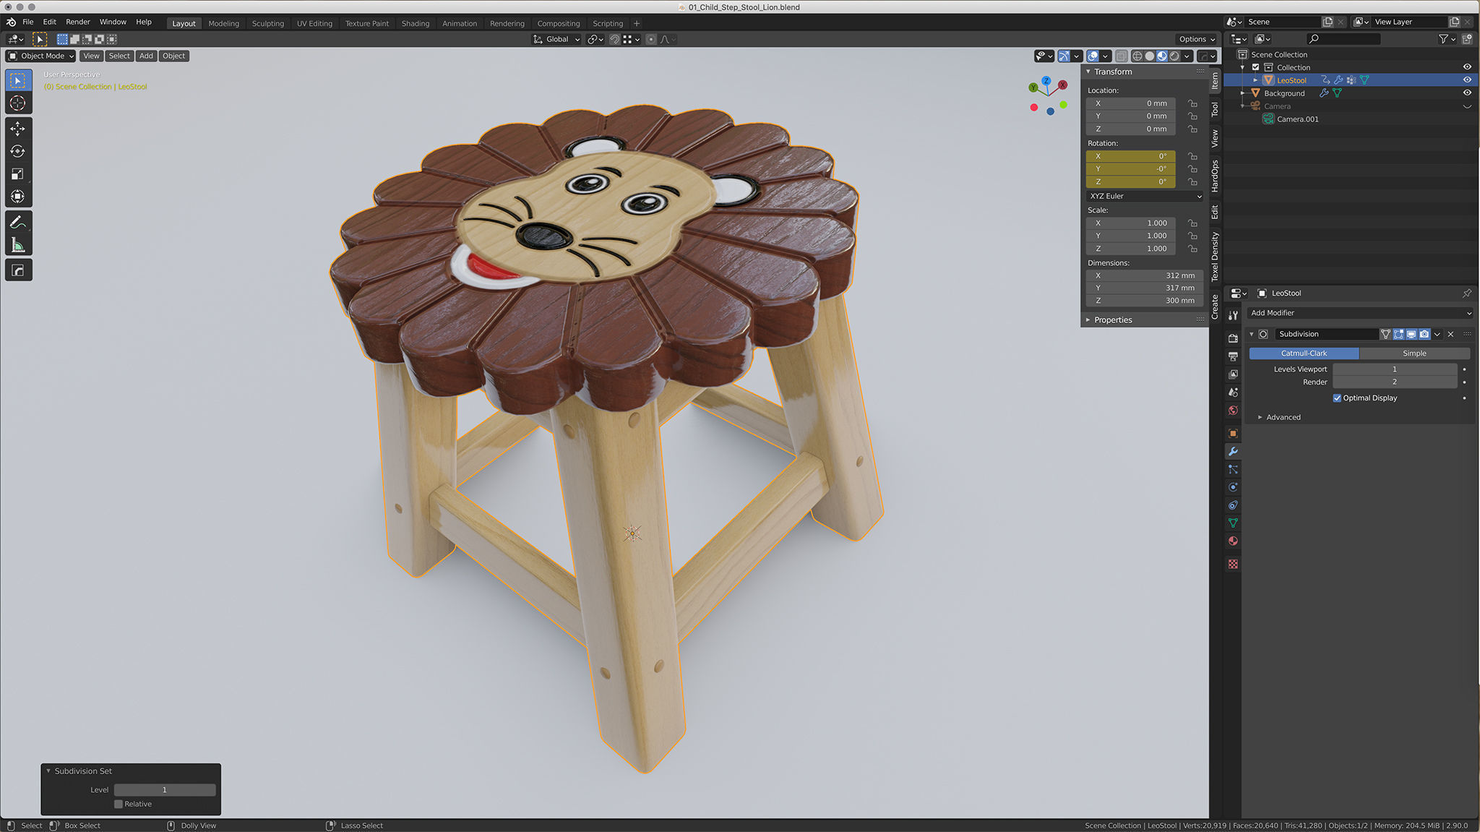Open the XYZ Euler rotation mode dropdown
The image size is (1480, 832).
(x=1145, y=196)
